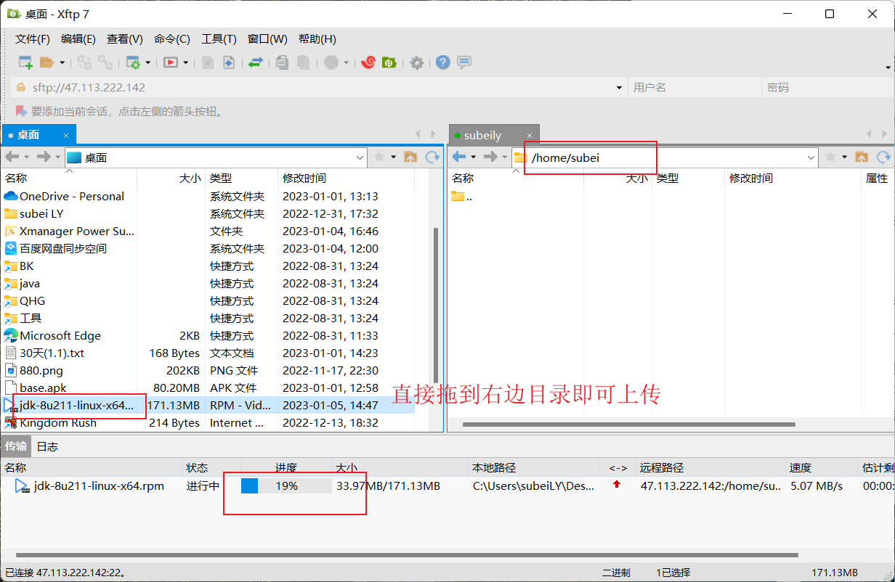Click the copy documents toolbar icon

click(282, 62)
